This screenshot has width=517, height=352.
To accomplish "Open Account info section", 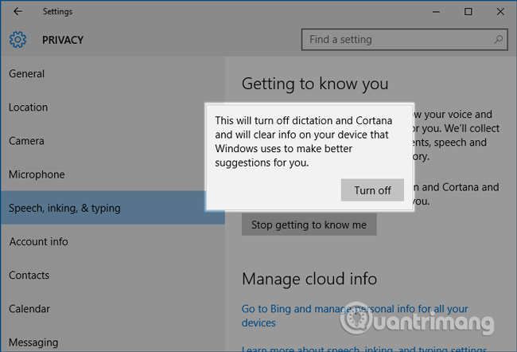I will point(112,242).
